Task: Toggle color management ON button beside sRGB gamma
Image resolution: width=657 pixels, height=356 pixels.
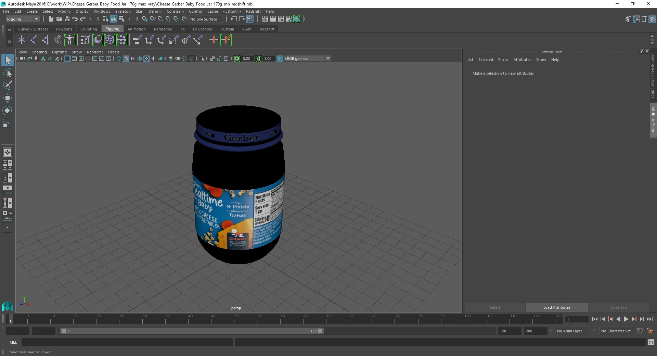Action: [x=280, y=59]
